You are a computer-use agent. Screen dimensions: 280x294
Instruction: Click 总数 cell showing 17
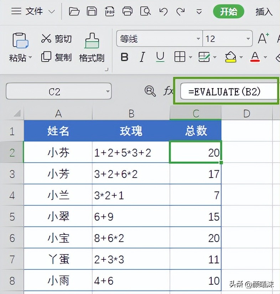[x=196, y=174]
